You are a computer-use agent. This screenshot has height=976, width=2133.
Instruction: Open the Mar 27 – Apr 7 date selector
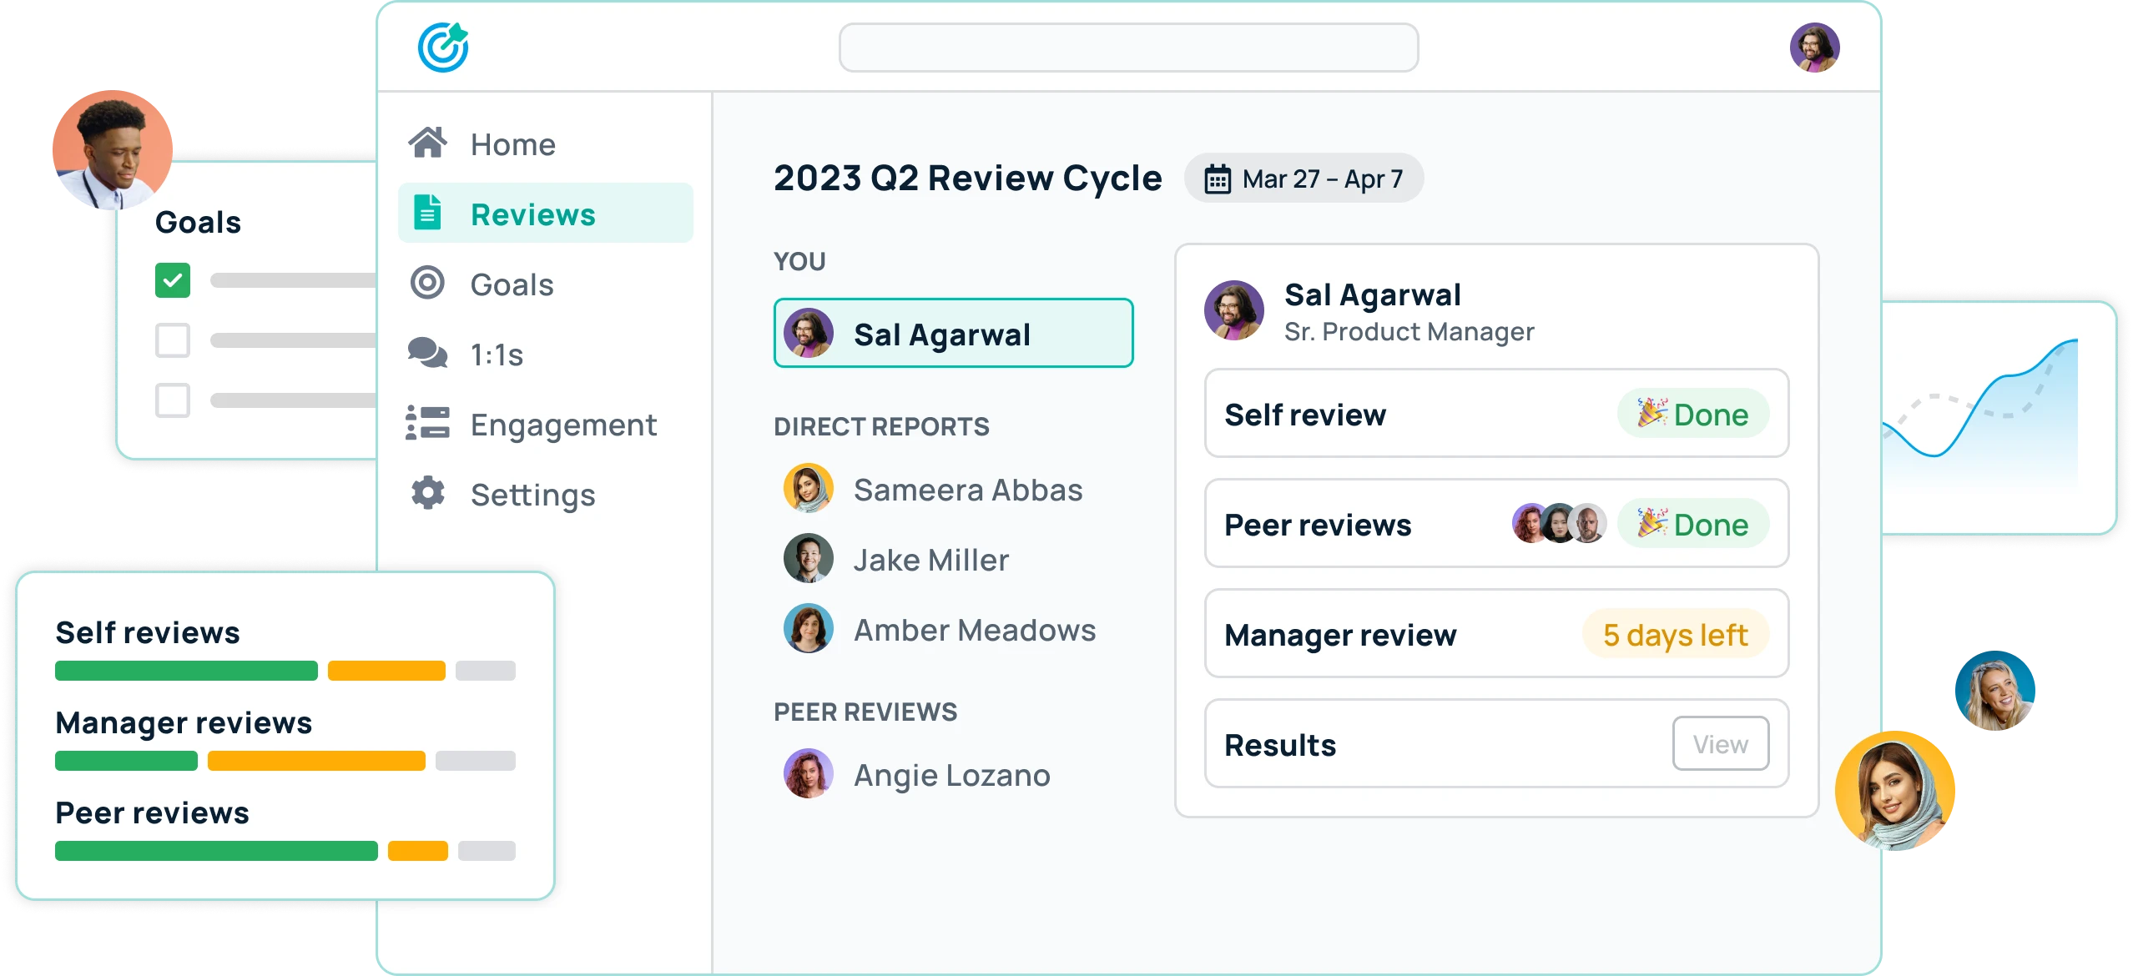point(1303,179)
